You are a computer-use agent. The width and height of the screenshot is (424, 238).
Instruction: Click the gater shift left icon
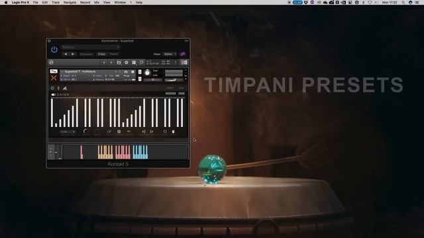(x=144, y=132)
